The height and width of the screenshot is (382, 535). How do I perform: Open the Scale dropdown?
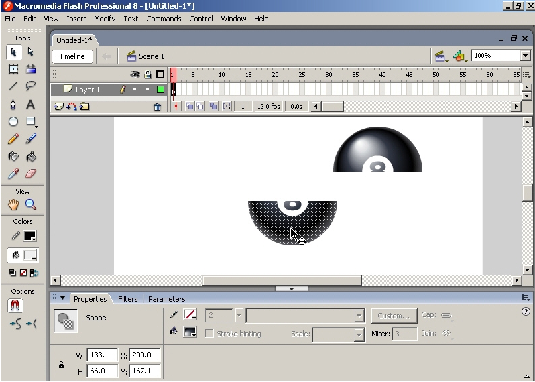pos(359,334)
